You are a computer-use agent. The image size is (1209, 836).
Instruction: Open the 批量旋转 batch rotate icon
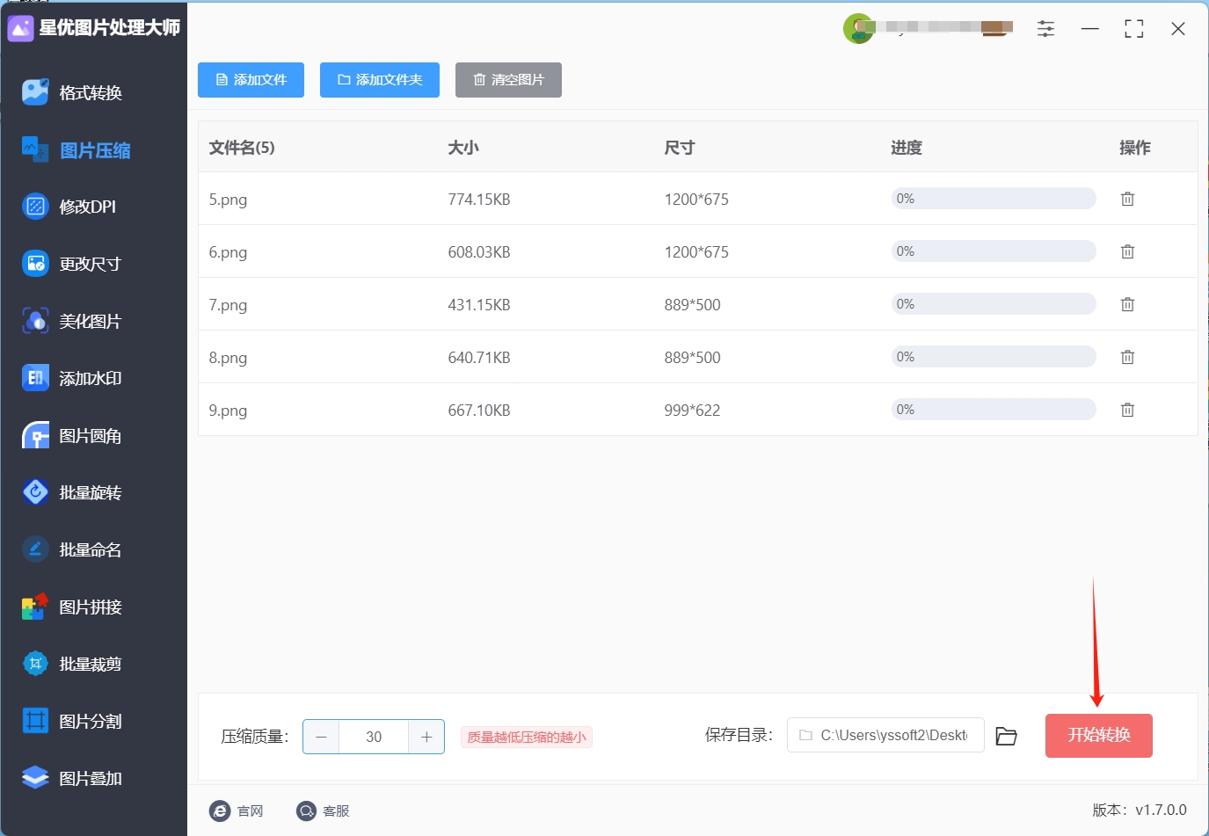tap(35, 492)
